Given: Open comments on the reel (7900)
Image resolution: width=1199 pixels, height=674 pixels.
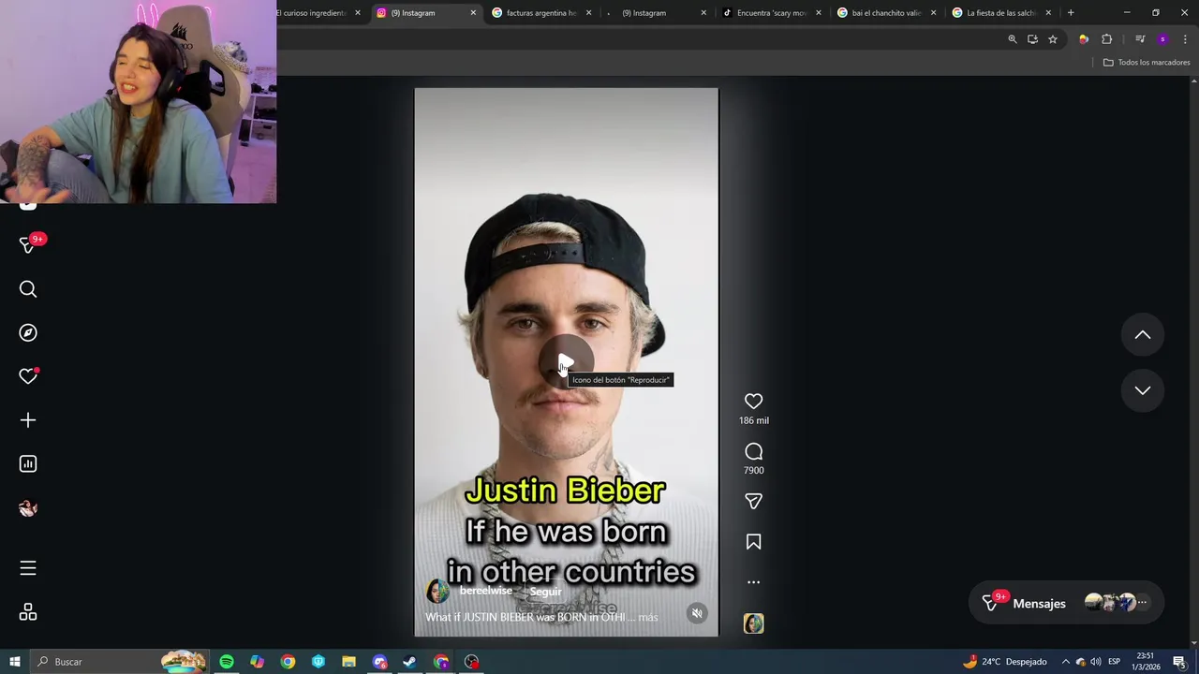Looking at the screenshot, I should [753, 451].
